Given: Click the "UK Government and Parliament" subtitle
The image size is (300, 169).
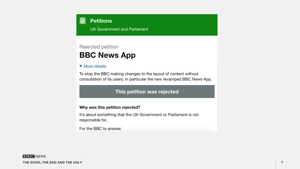Looking at the screenshot, I should click(x=119, y=29).
